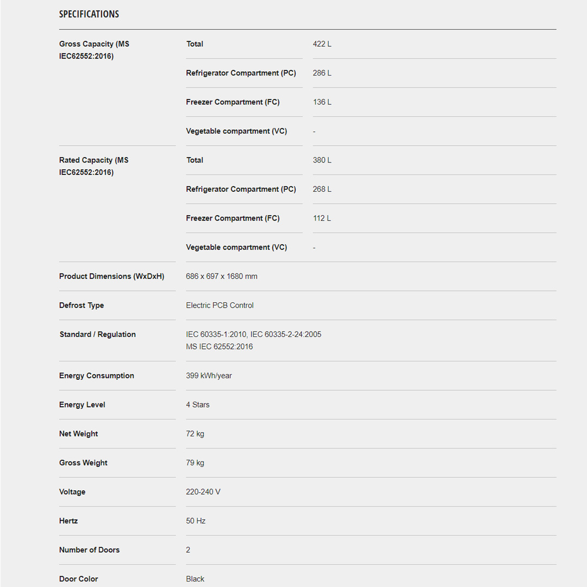587x587 pixels.
Task: Click the Product Dimensions (WxDxH) label
Action: [x=111, y=276]
